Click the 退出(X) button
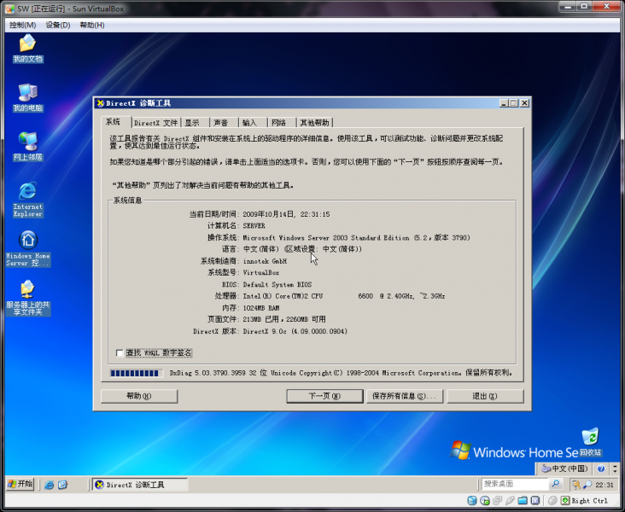The width and height of the screenshot is (625, 512). click(485, 396)
